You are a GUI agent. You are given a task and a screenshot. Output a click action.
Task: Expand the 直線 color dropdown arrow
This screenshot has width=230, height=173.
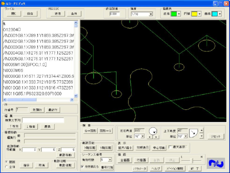179,14
